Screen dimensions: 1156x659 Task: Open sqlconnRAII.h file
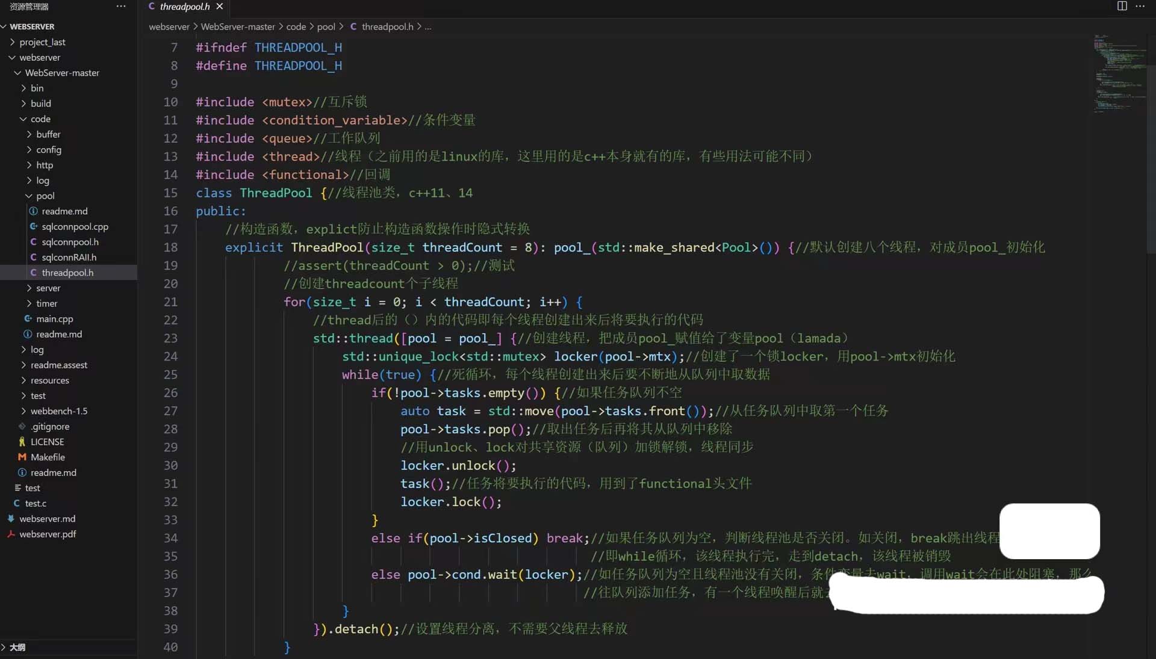[69, 258]
